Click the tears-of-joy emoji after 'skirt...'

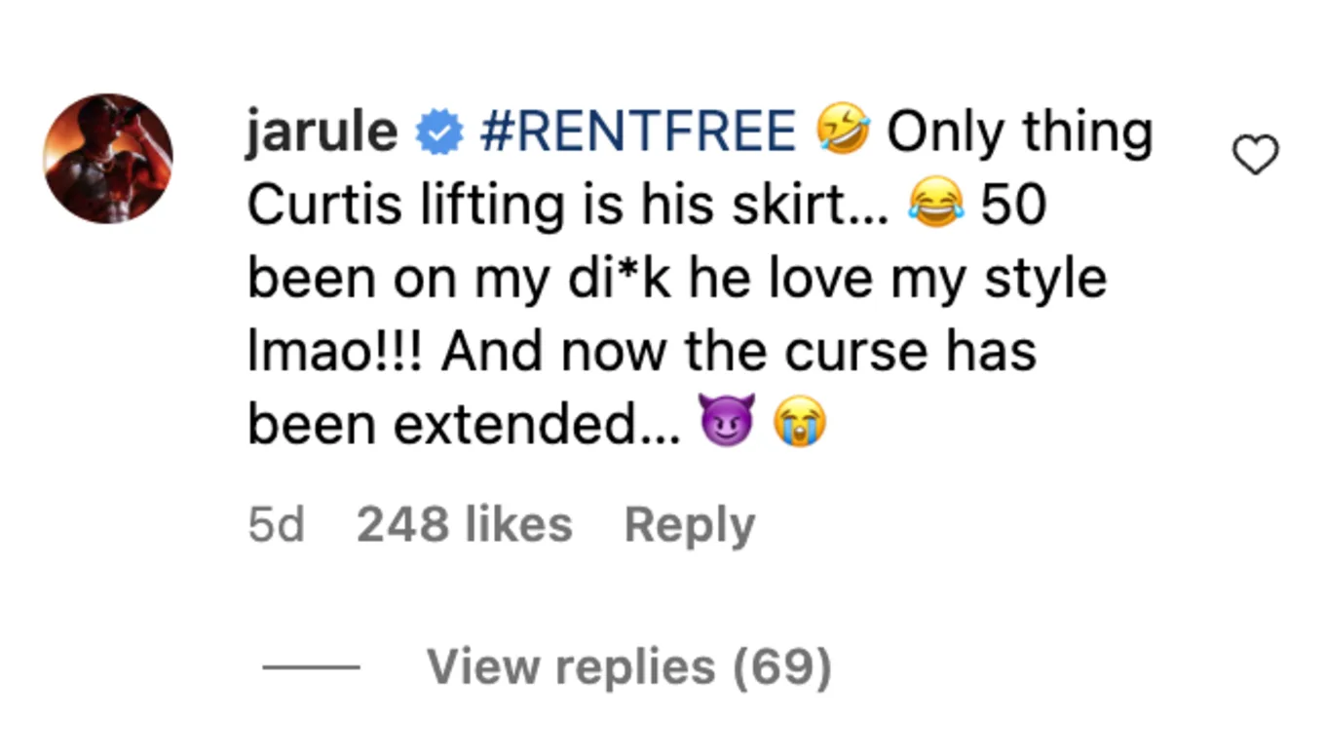pyautogui.click(x=935, y=202)
